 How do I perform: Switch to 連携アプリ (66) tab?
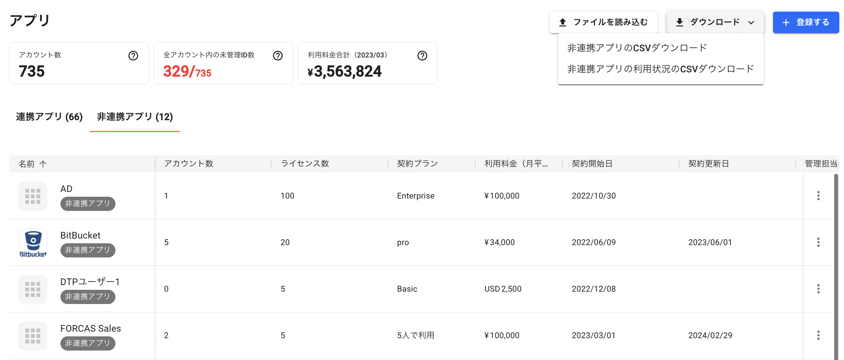click(50, 117)
